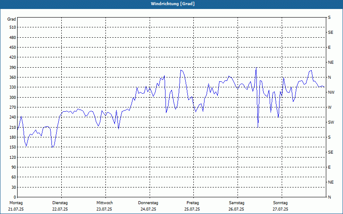Select the 450 degree axis label

click(x=13, y=48)
